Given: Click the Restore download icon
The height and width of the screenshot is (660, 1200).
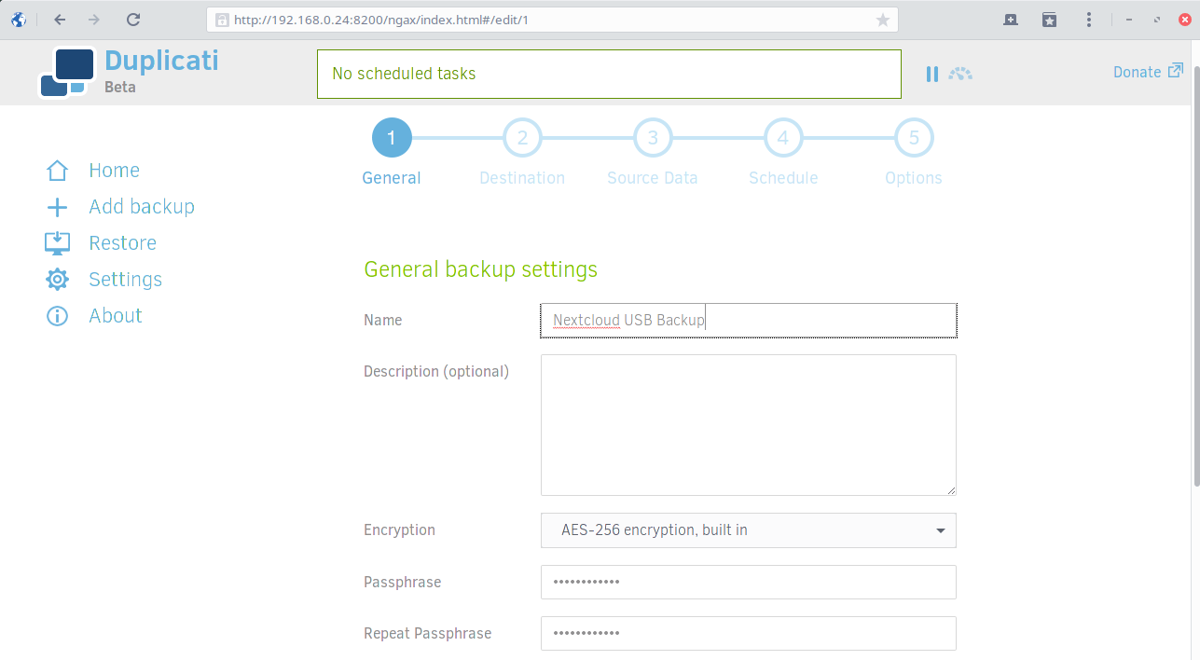Looking at the screenshot, I should coord(57,243).
